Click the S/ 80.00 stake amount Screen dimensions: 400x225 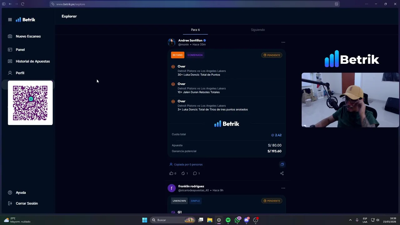tap(275, 145)
